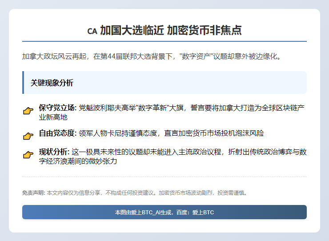Click the text 党魁波利耶夫高举"数字革新"大旗
Image resolution: width=329 pixels, height=241 pixels.
131,108
